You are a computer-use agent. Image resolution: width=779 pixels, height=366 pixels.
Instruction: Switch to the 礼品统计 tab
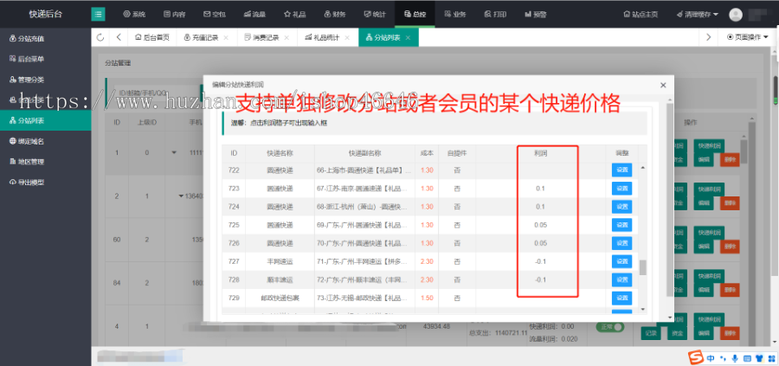[x=323, y=37]
